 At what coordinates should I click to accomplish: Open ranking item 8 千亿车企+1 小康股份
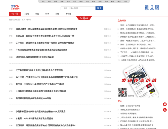point(136,52)
